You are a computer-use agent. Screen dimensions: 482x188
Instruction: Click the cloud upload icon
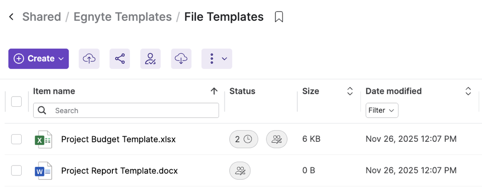tap(89, 59)
